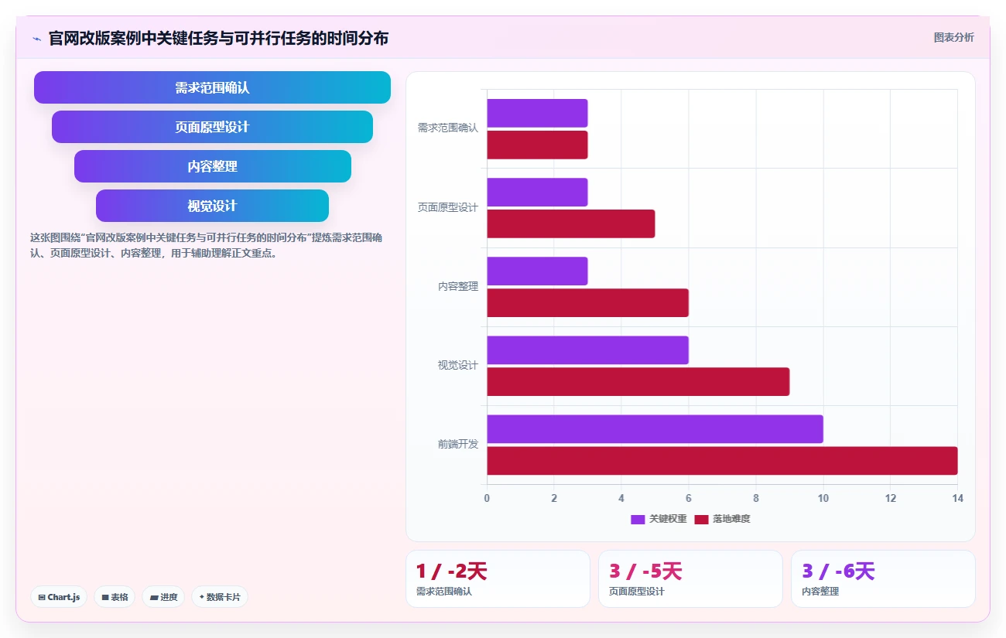Image resolution: width=1006 pixels, height=638 pixels.
Task: Click the chart title 官网改版案例中关键任务与可并行任务的时间分布
Action: [x=218, y=38]
